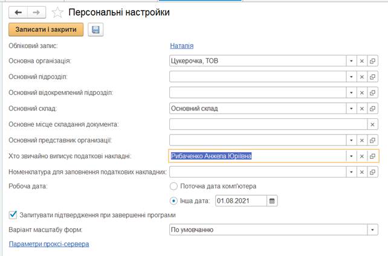Open the Основний склад record form
Image resolution: width=388 pixels, height=256 pixels.
(x=372, y=108)
